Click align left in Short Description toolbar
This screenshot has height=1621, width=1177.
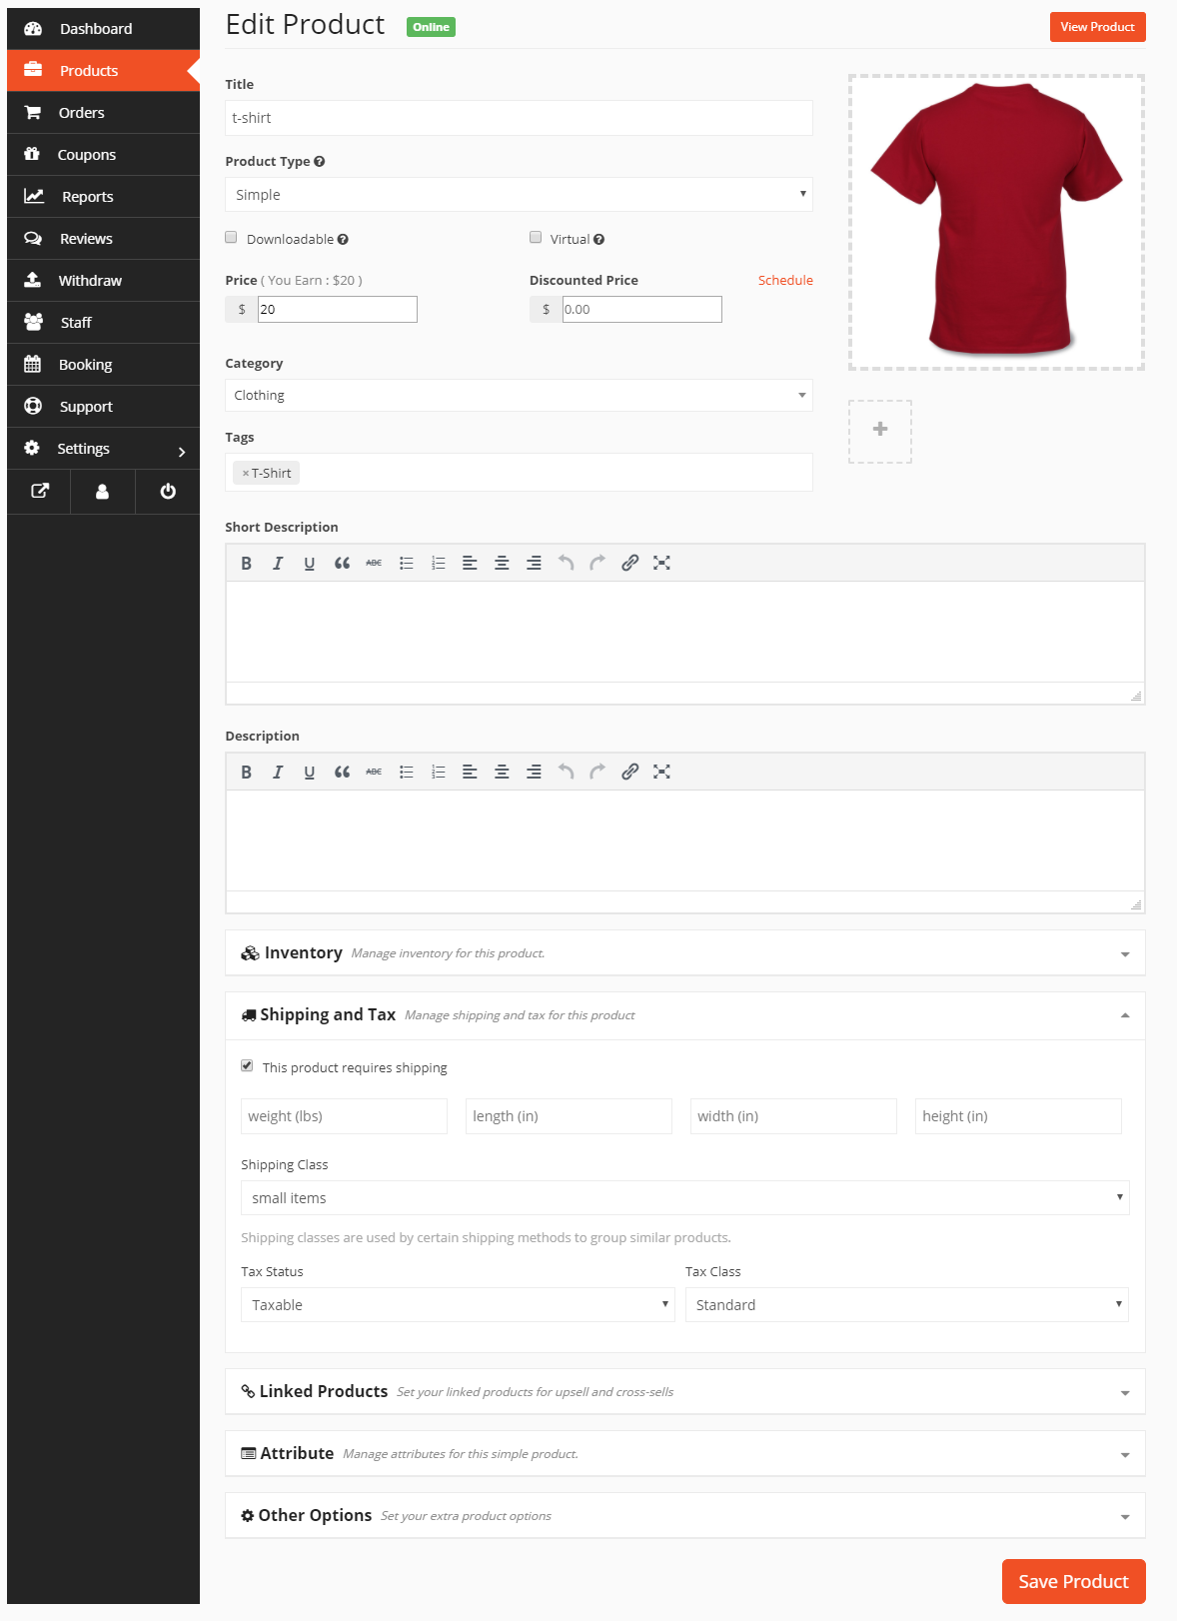pyautogui.click(x=470, y=563)
